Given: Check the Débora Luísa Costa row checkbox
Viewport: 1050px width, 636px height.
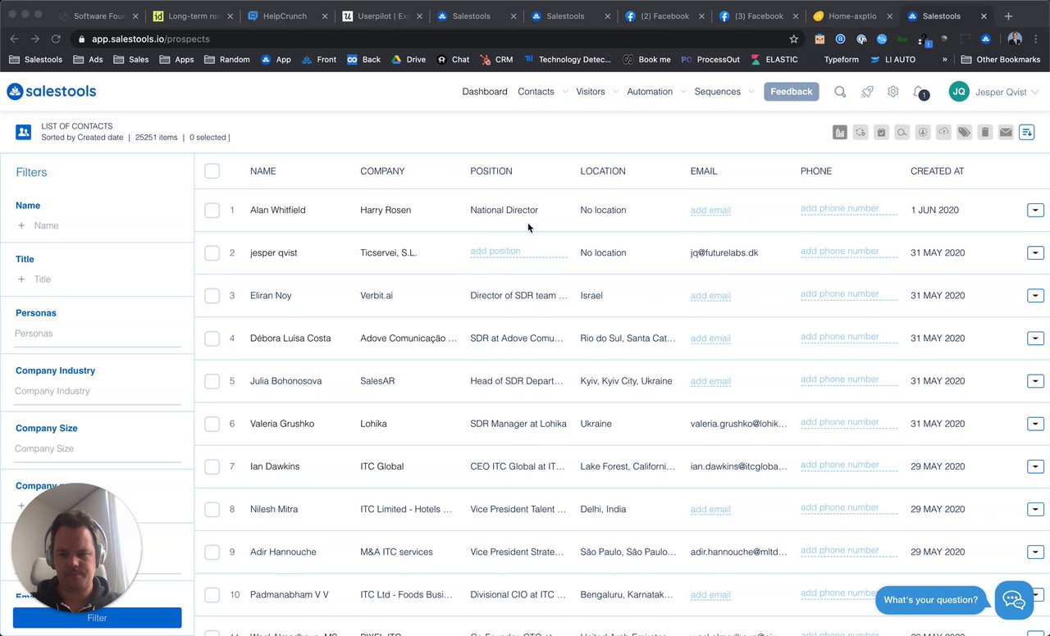Looking at the screenshot, I should point(212,338).
